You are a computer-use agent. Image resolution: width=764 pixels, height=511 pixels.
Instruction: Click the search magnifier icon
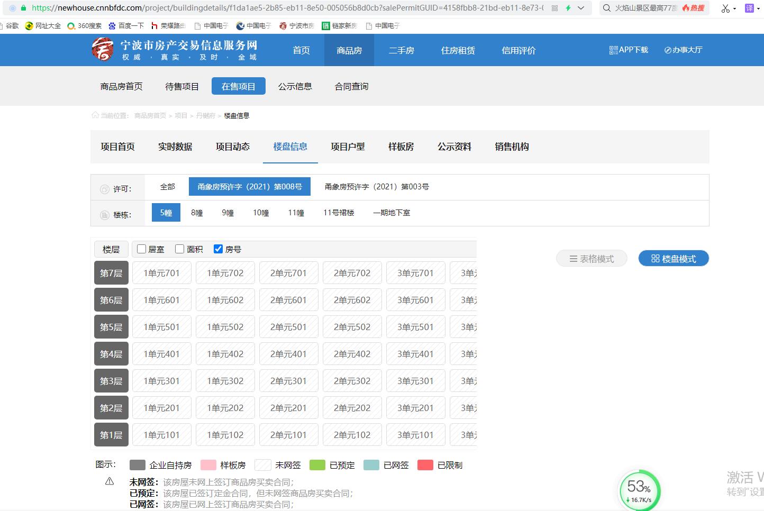606,8
